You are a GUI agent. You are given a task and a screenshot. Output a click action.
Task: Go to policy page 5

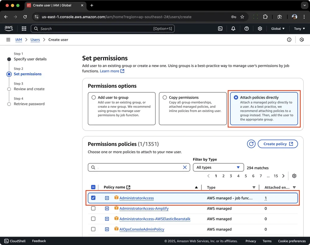(246, 176)
